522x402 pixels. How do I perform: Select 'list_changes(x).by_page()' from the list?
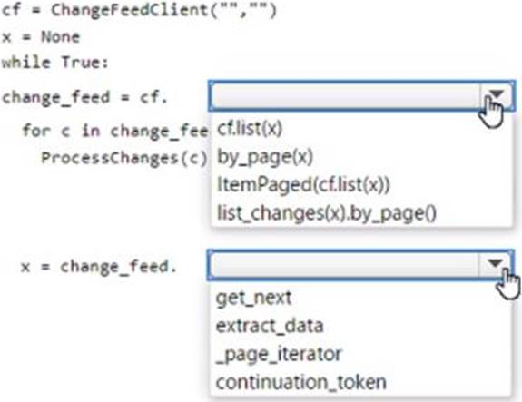coord(327,213)
